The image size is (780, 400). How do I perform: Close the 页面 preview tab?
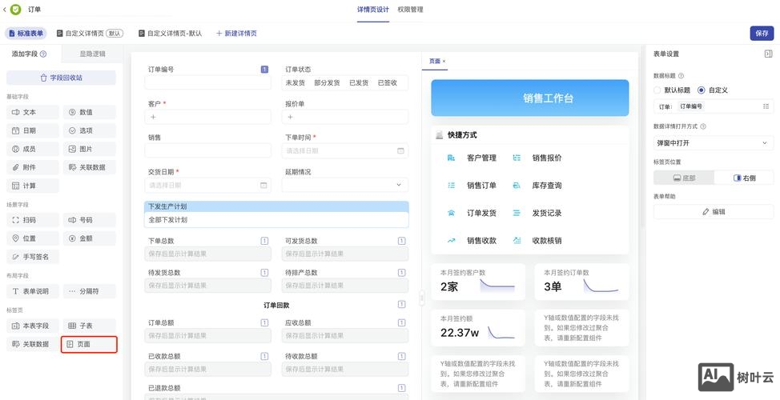click(x=444, y=61)
